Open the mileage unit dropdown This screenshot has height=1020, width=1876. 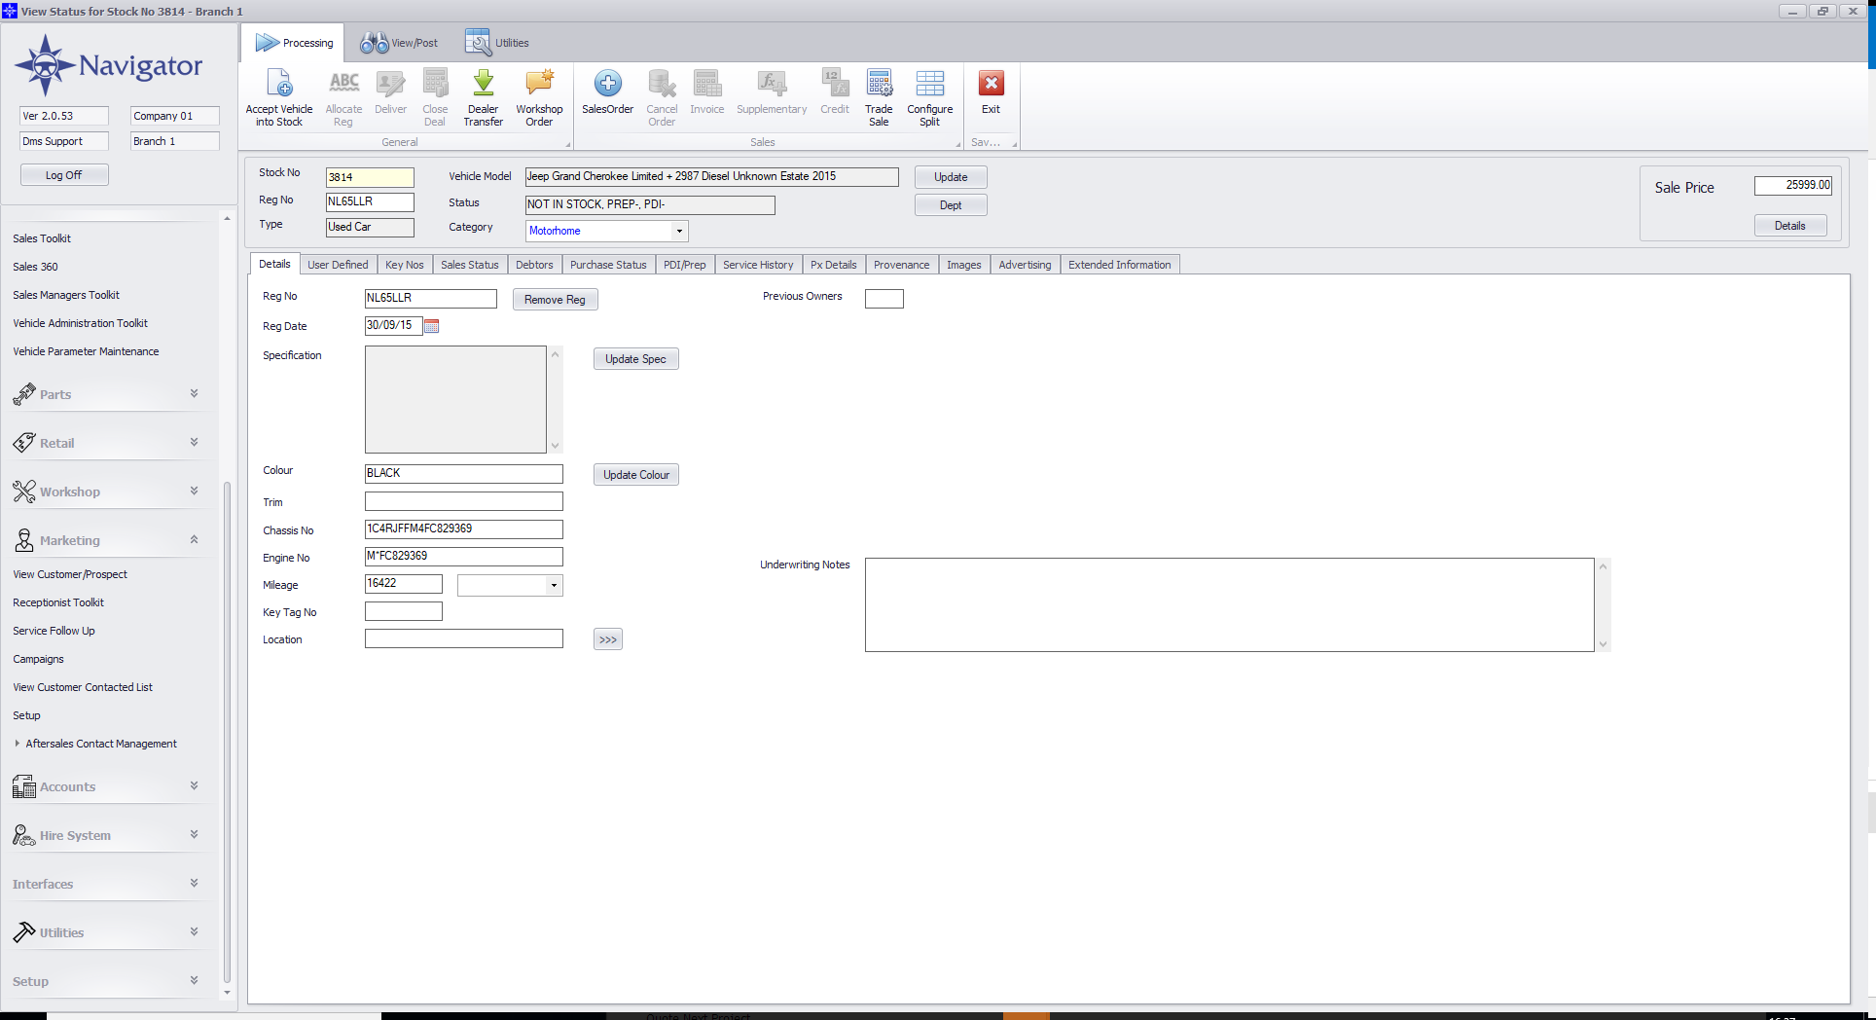(554, 586)
